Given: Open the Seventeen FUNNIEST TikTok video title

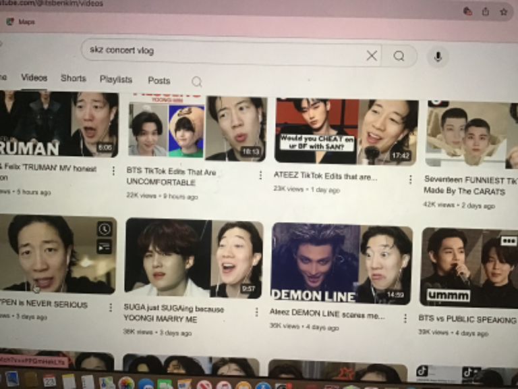Looking at the screenshot, I should [x=471, y=186].
